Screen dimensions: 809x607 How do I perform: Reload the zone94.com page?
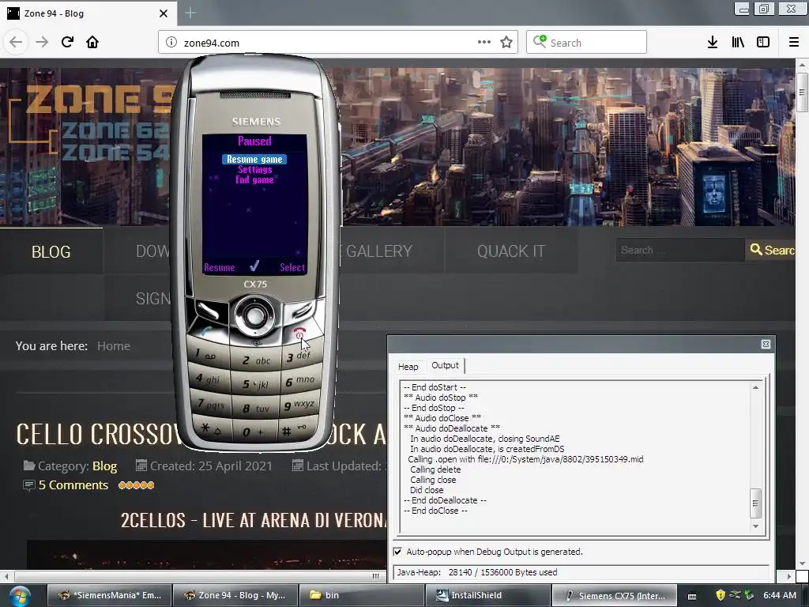(67, 43)
